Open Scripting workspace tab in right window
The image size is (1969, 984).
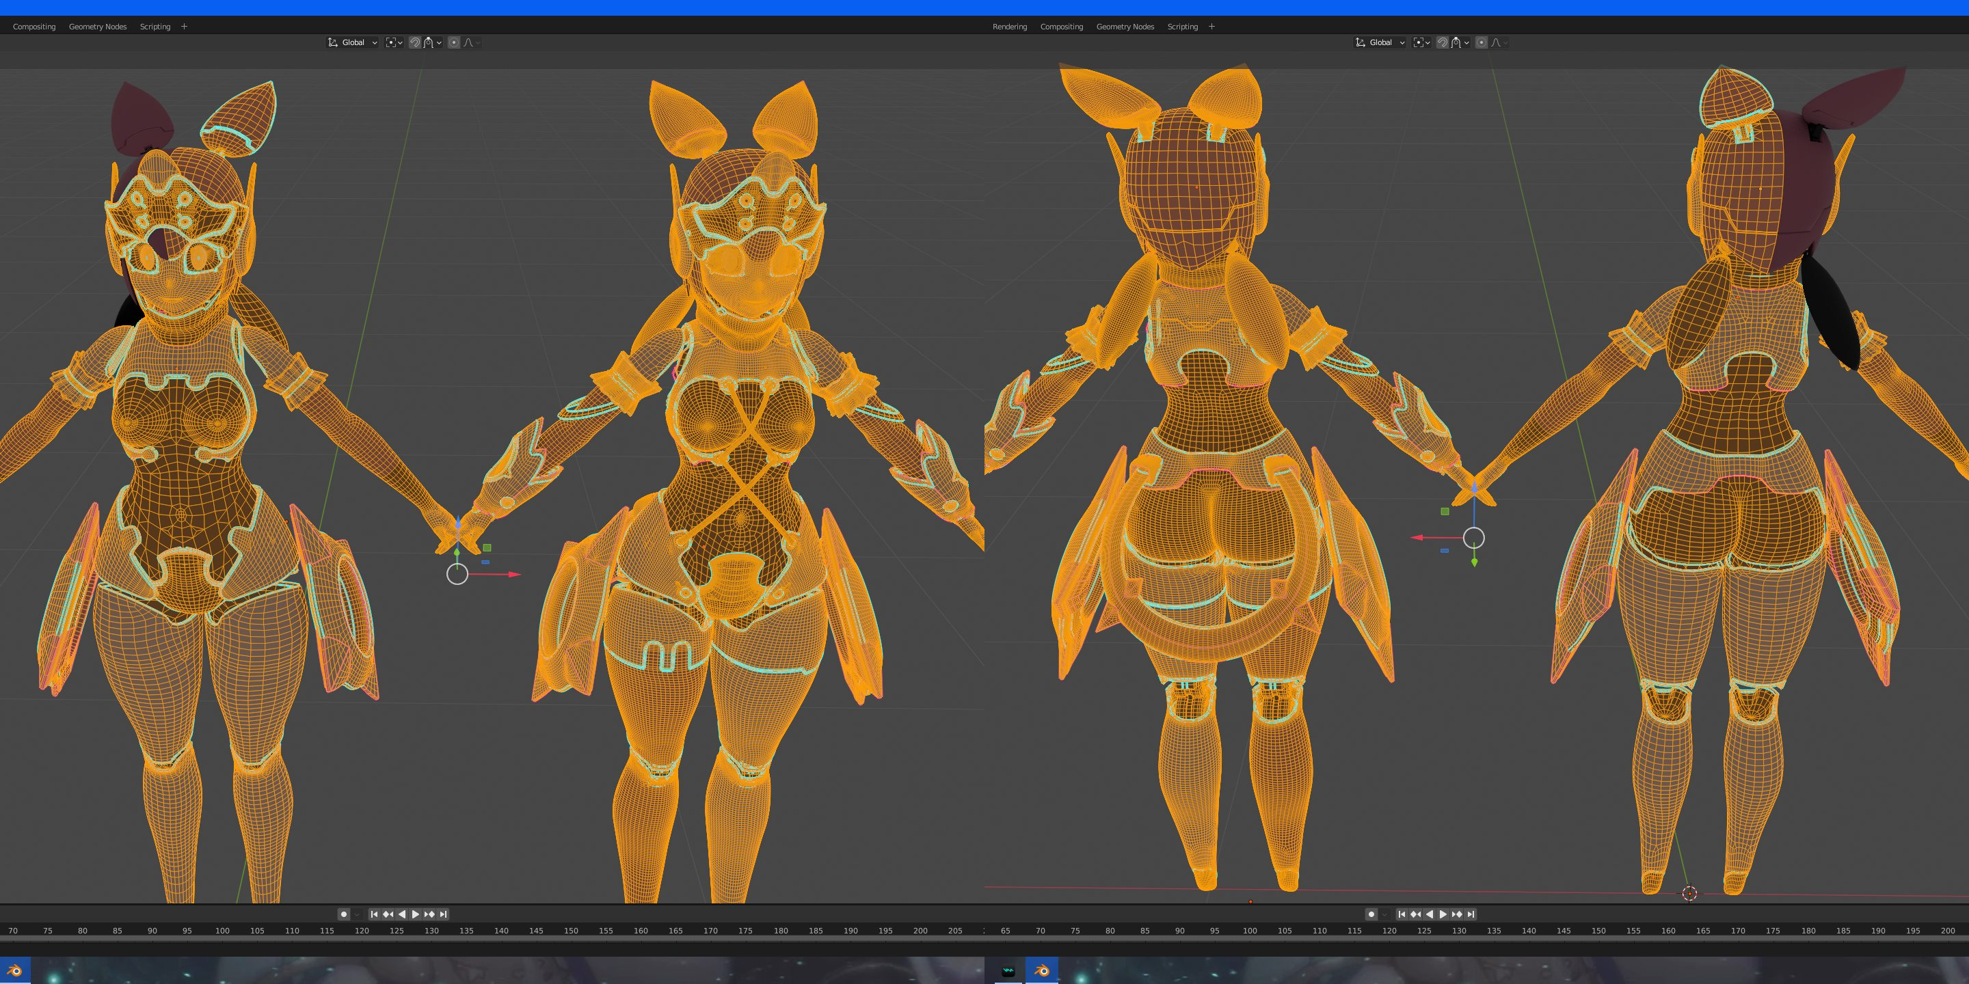point(1181,27)
